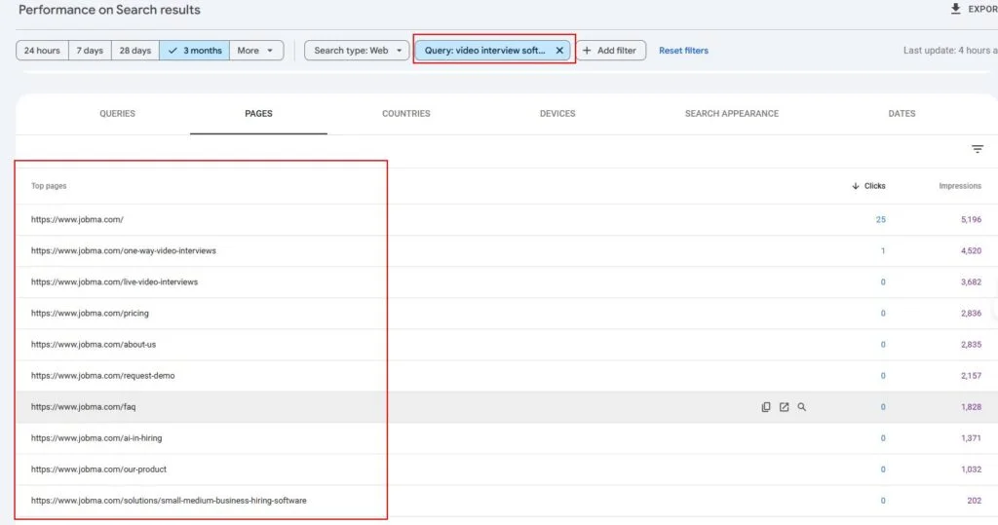Click the Top pages column header
998x525 pixels.
pyautogui.click(x=49, y=186)
